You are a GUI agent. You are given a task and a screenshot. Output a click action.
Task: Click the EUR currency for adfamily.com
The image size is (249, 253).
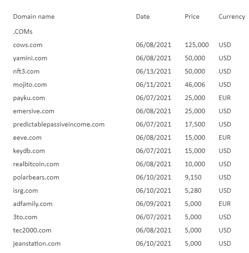pos(225,204)
